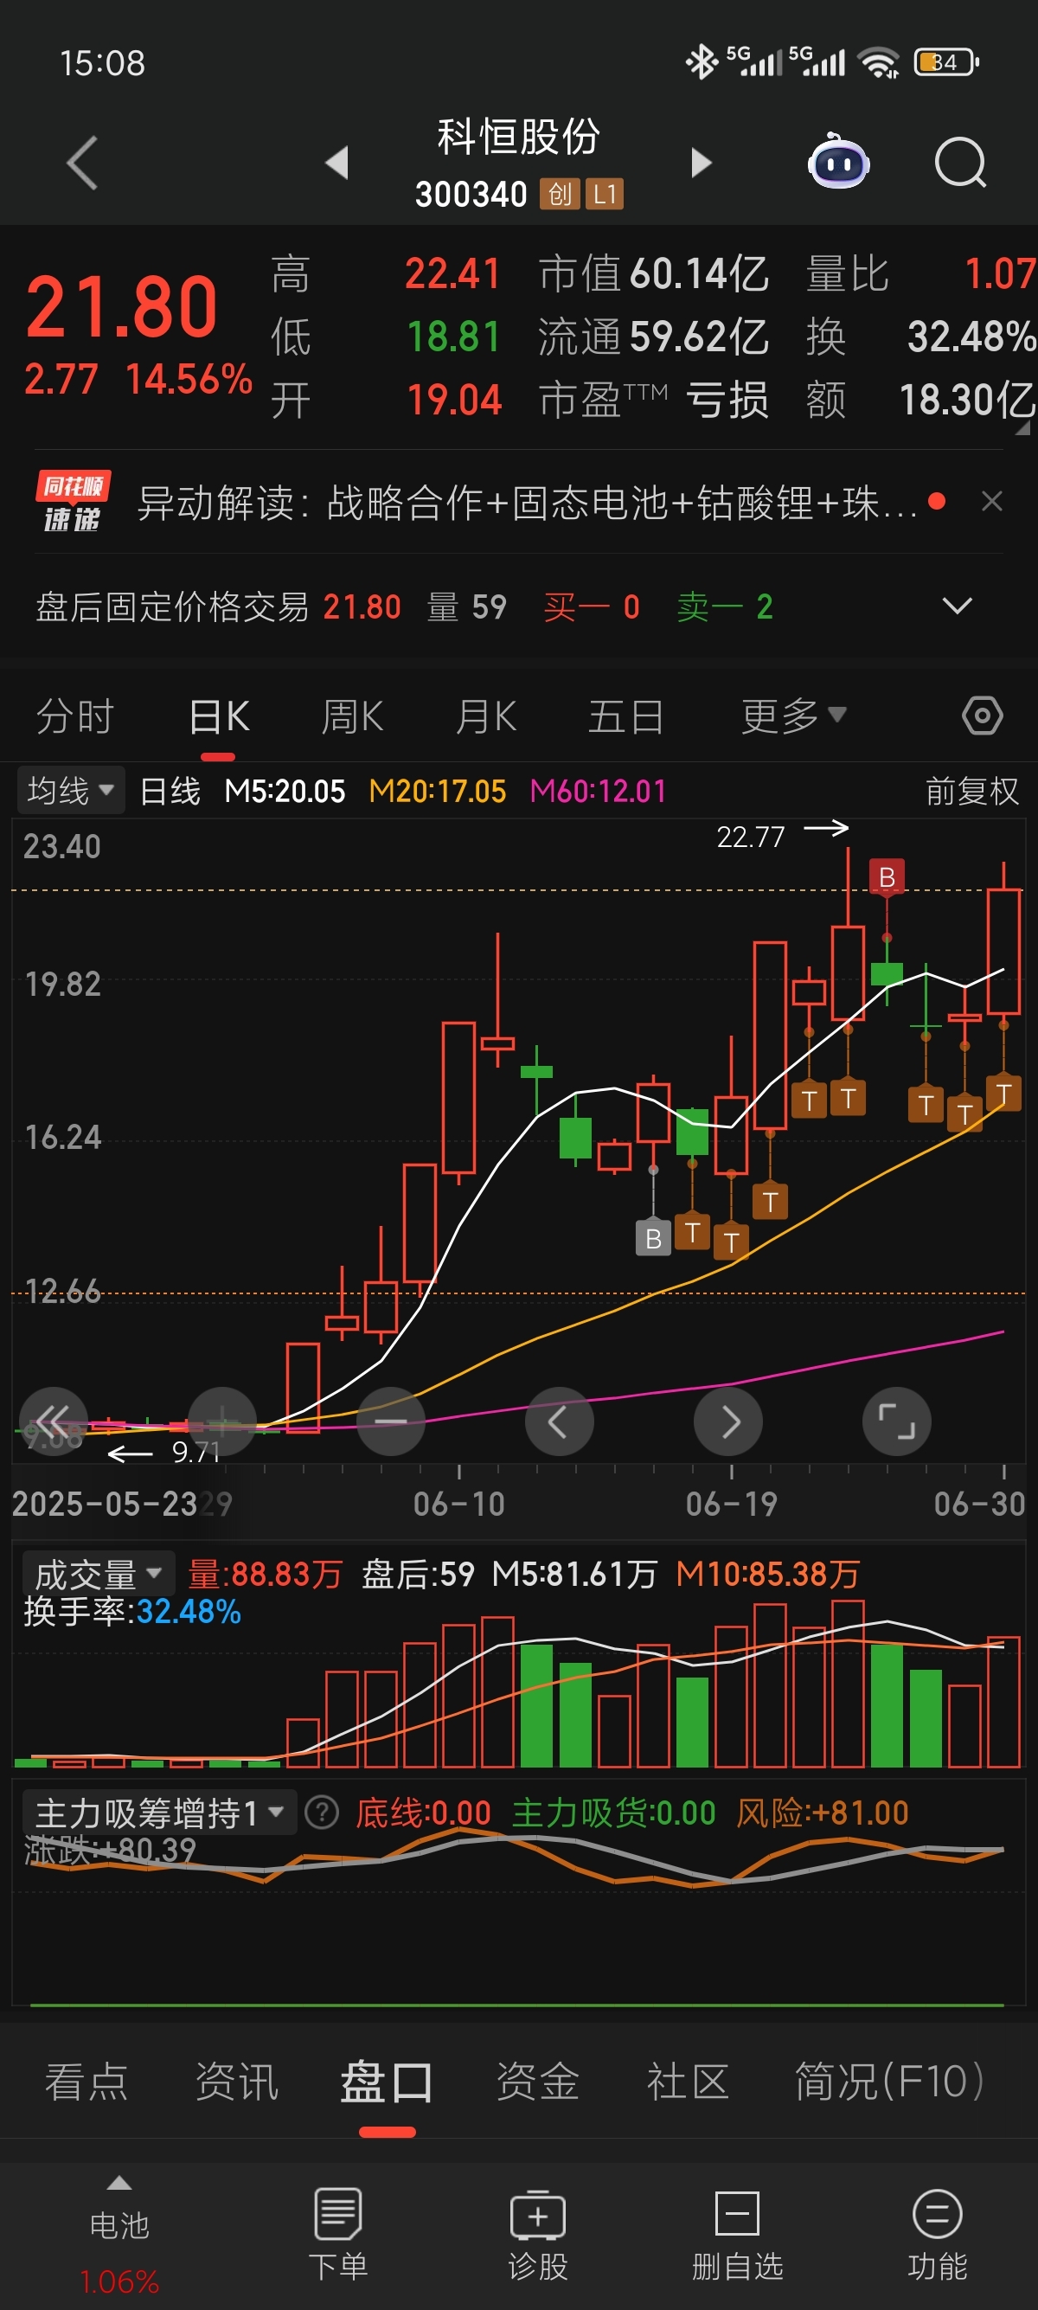
Task: Switch to previous stock with left triangle
Action: tap(337, 164)
